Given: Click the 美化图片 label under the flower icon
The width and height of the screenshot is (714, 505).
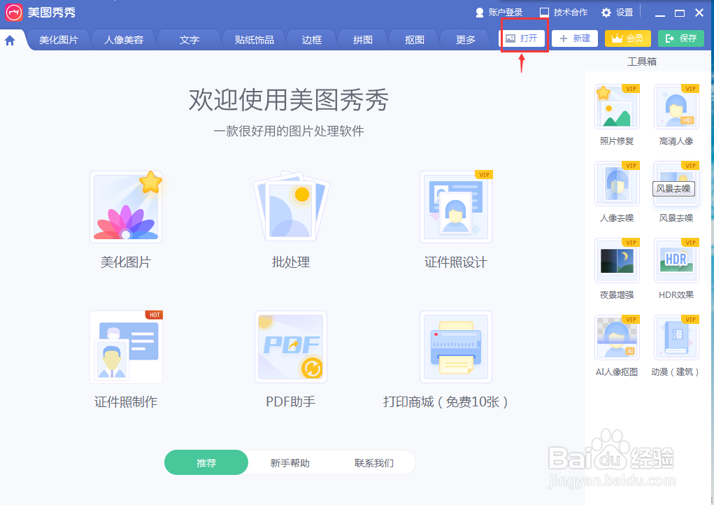Looking at the screenshot, I should point(126,262).
